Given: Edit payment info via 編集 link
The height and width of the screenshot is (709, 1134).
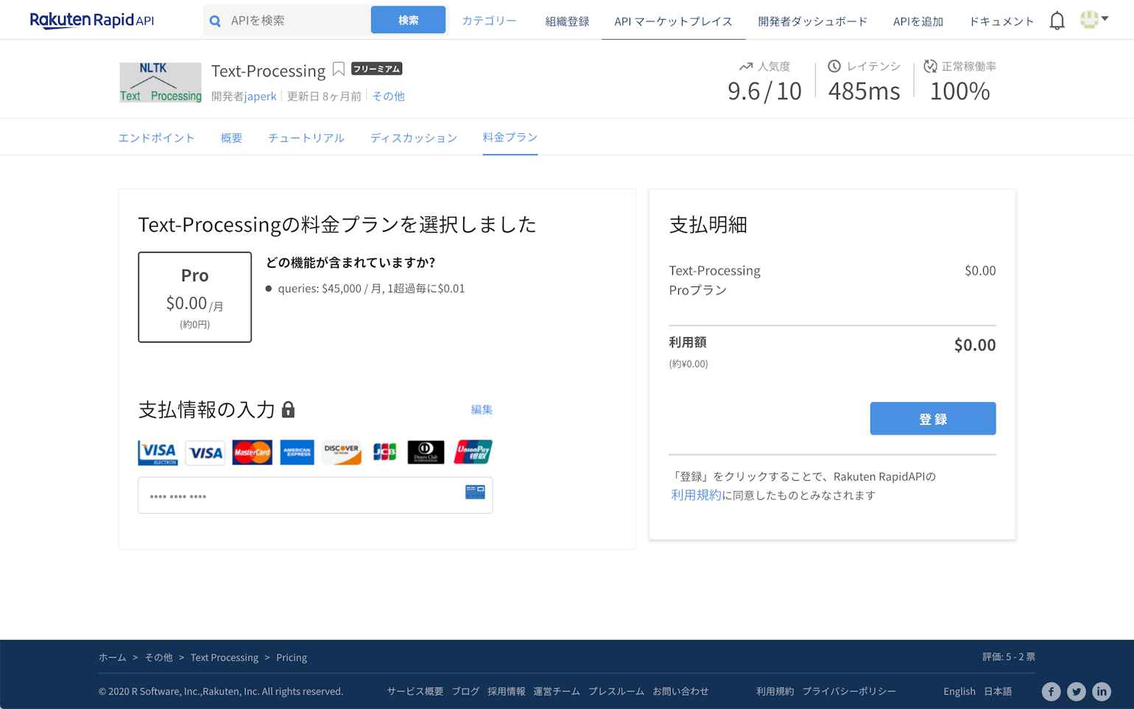Looking at the screenshot, I should point(481,409).
